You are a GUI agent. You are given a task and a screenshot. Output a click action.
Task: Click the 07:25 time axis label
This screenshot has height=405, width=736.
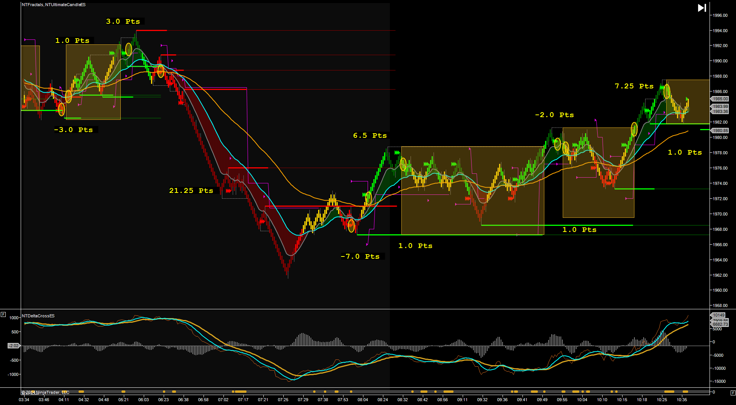[x=283, y=400]
